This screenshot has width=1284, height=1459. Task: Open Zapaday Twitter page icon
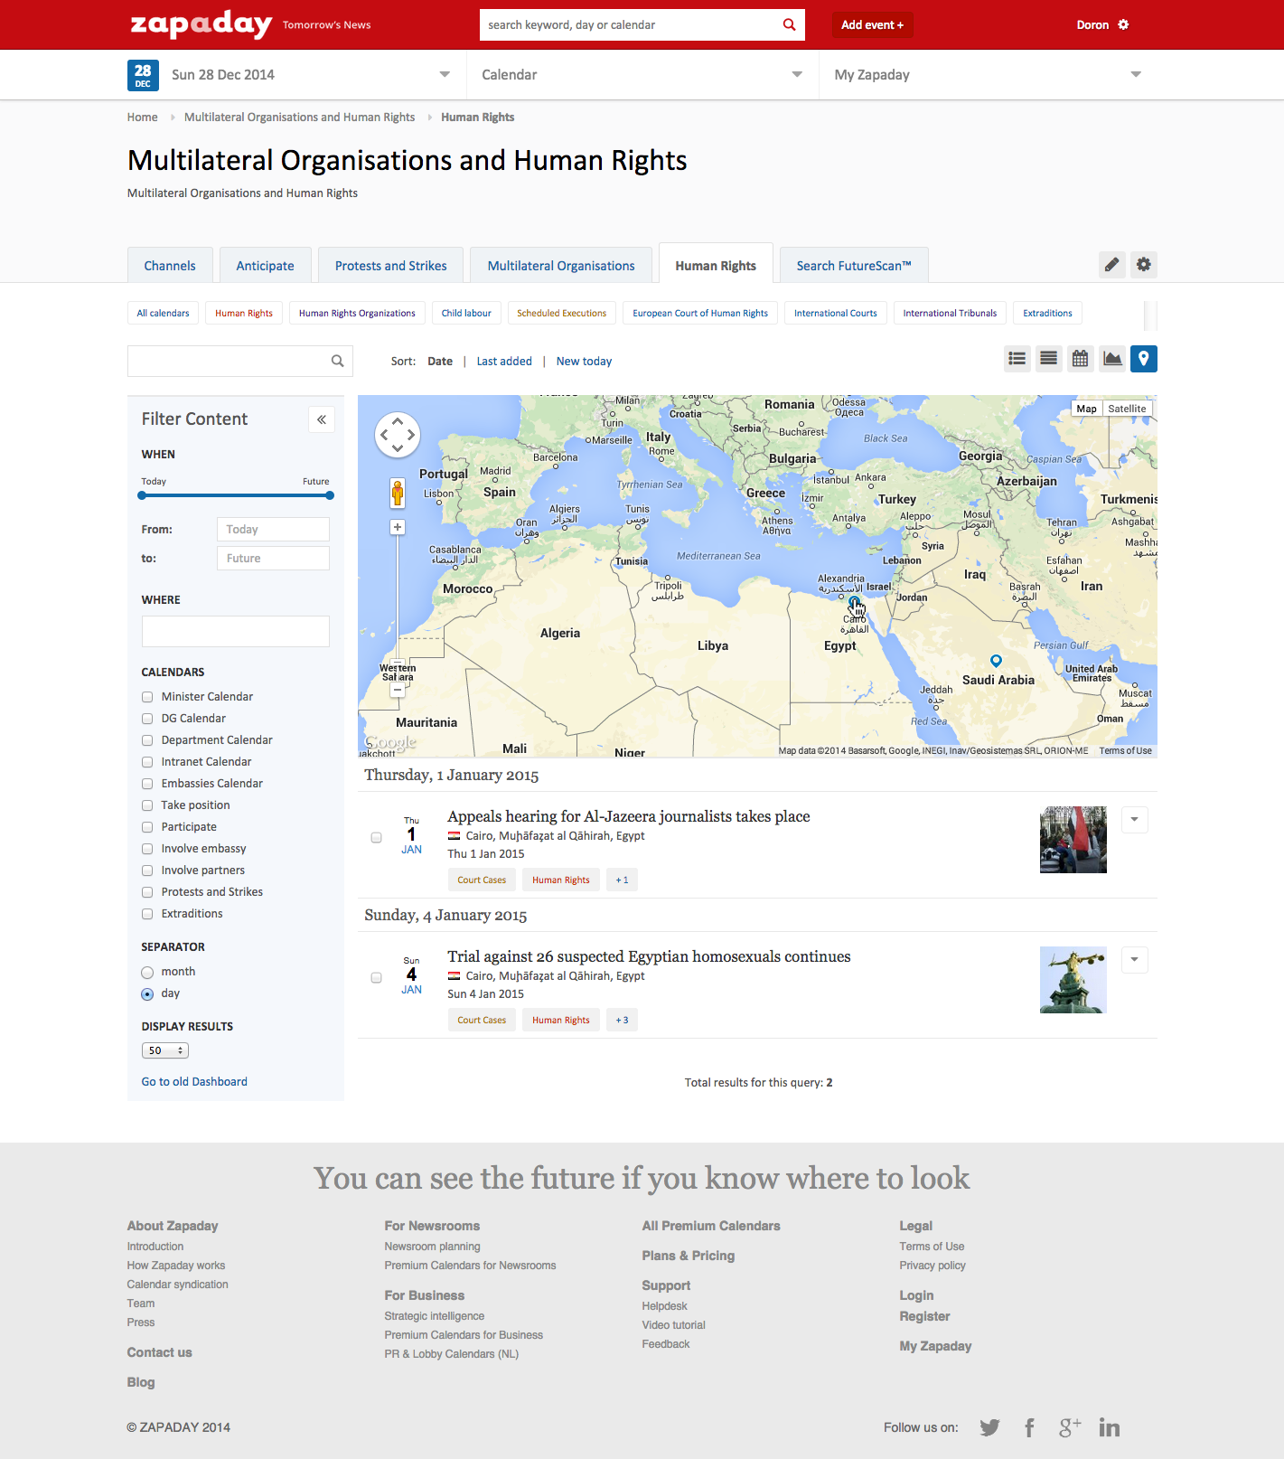point(990,1427)
